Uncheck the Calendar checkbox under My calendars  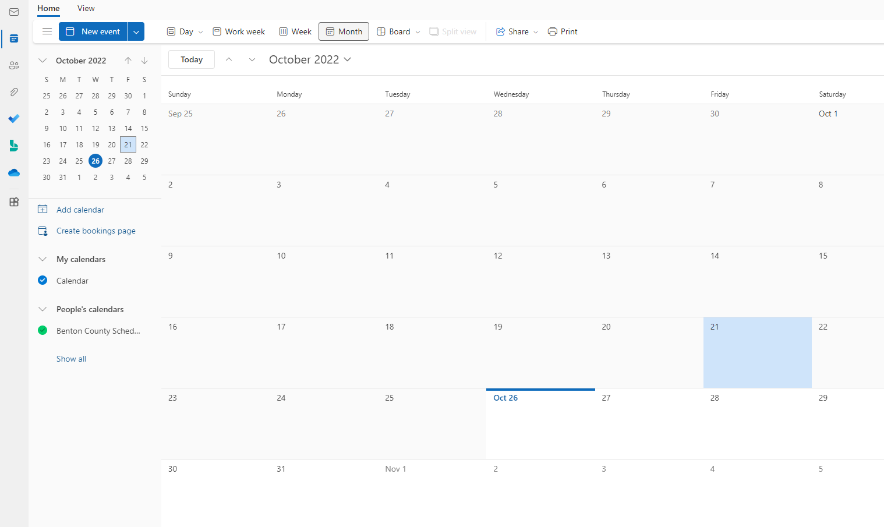coord(43,281)
